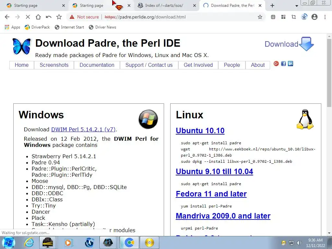Open Ubuntu 9.10 till 10.04 link

214,172
